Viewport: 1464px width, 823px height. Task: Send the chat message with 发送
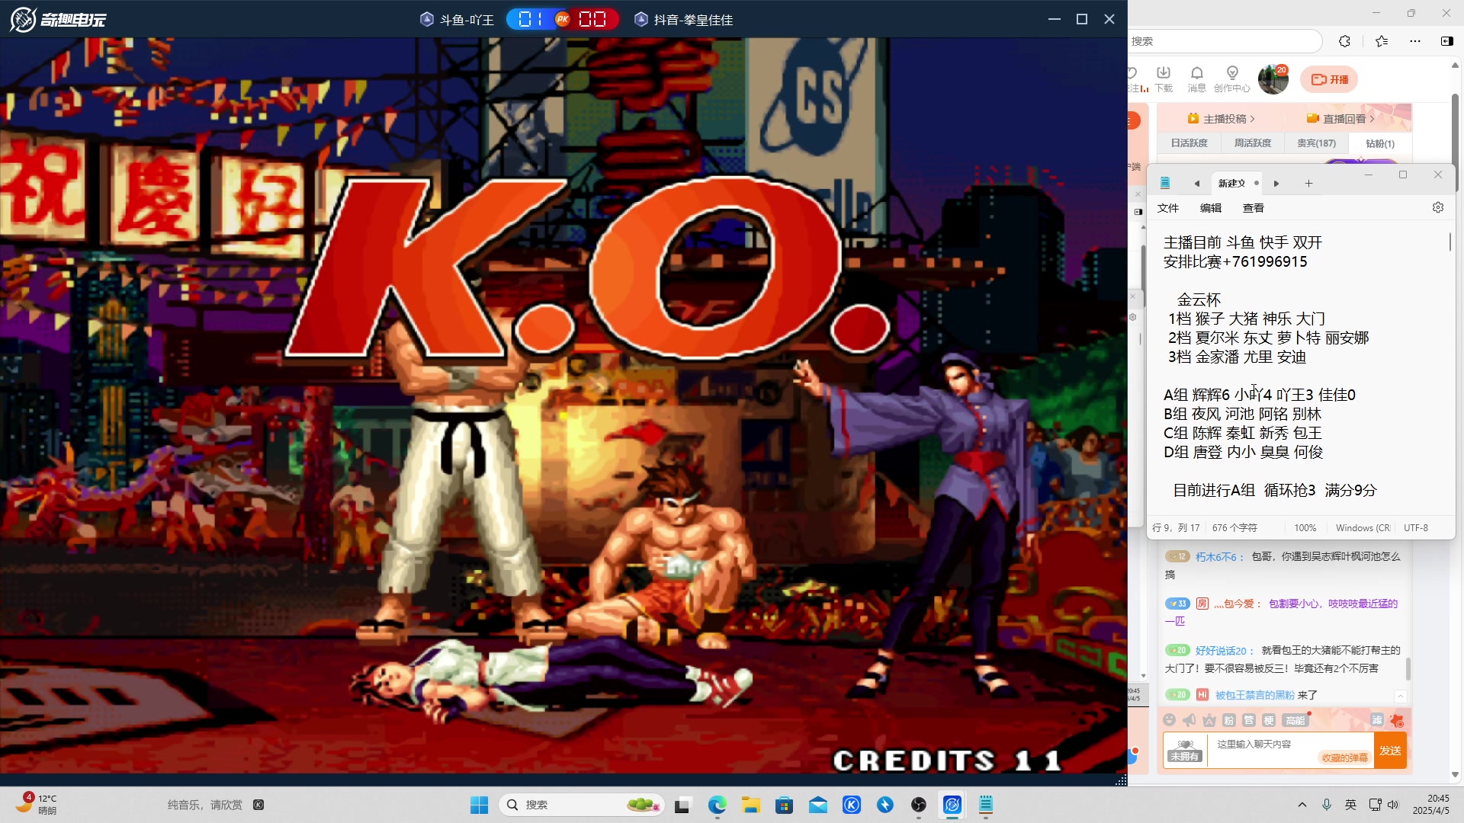[x=1390, y=751]
